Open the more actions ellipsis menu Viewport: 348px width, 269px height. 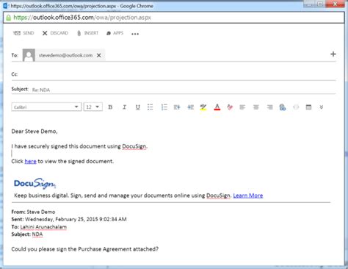click(135, 34)
